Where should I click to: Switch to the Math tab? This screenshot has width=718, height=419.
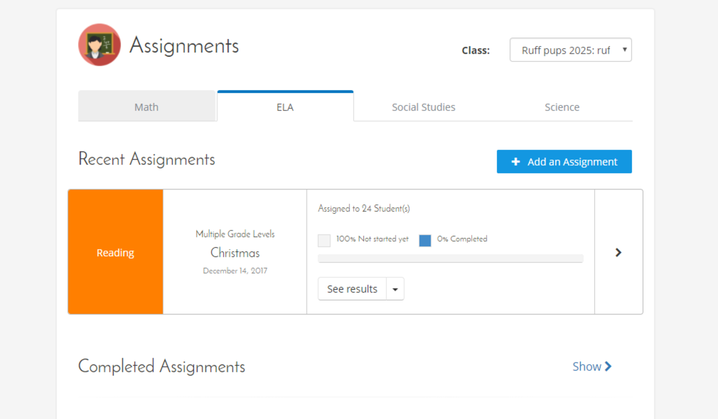pos(147,107)
